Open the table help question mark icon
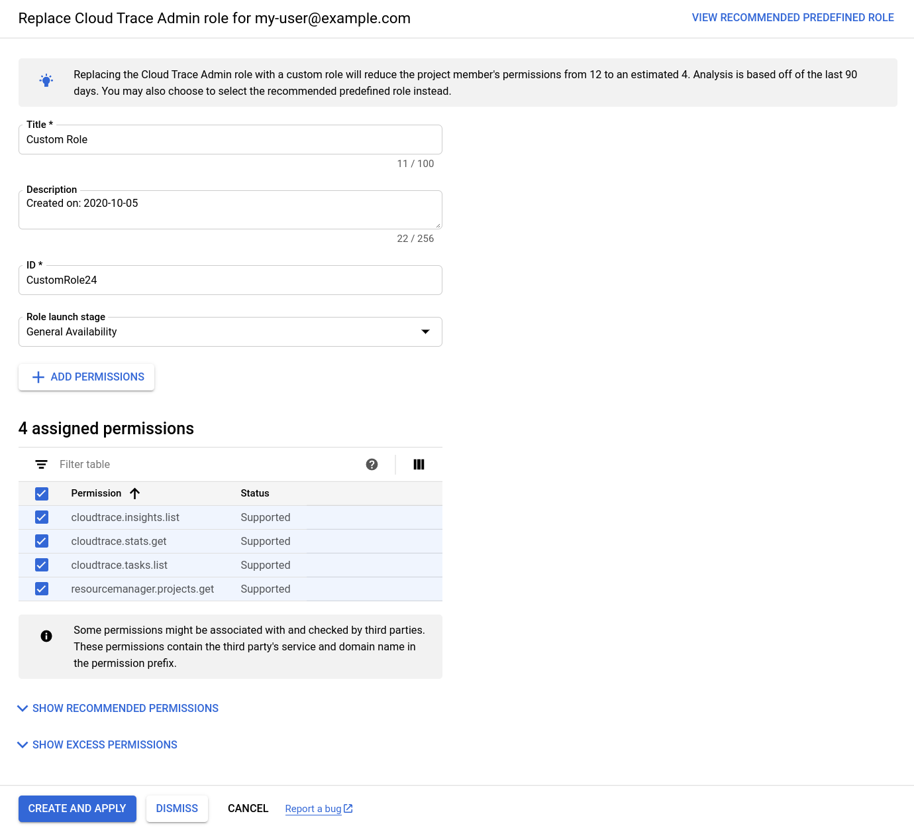 point(372,465)
